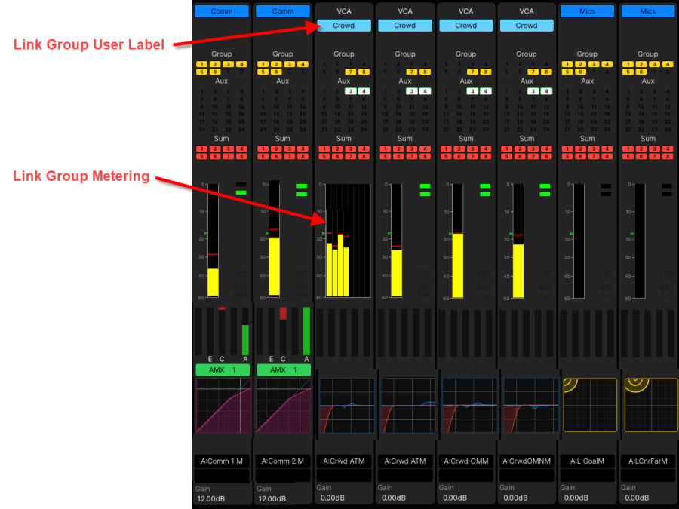Select the Crowd link label on CrwdOMNM channel
Image resolution: width=679 pixels, height=509 pixels.
point(527,26)
